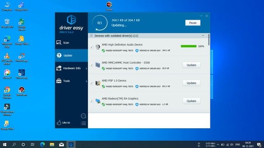Uncheck AMD PSP 1.0 Device checkbox
This screenshot has height=148, width=264.
(92, 83)
